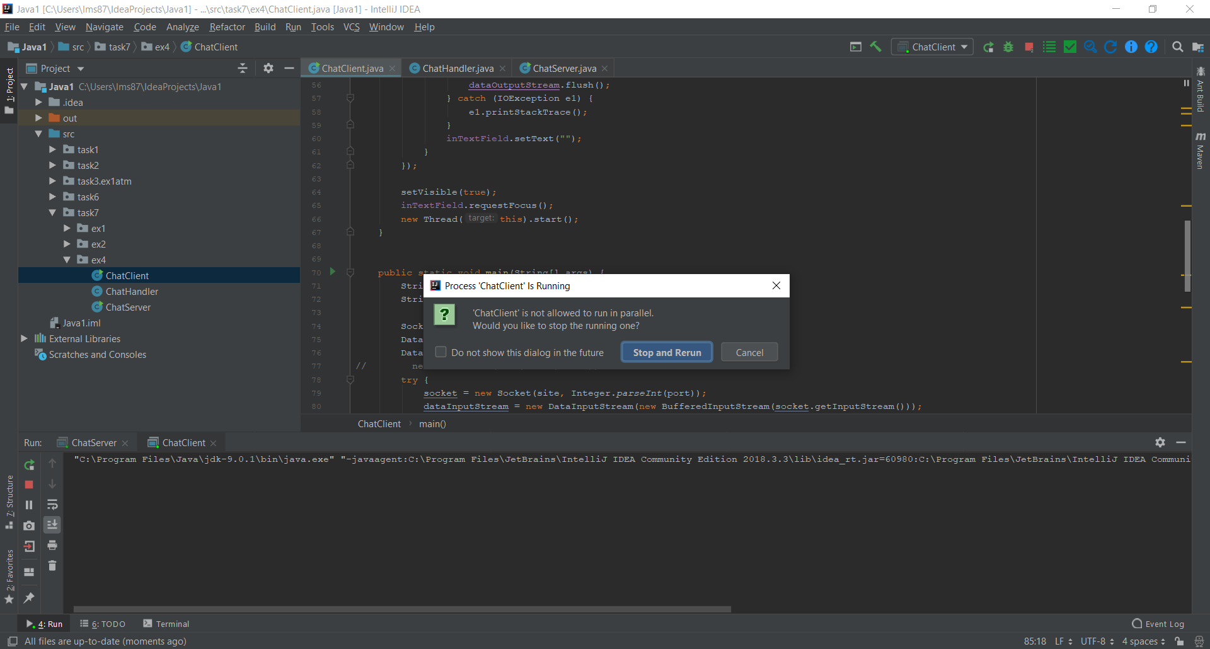Open the ChatClient run configuration dropdown
1210x649 pixels.
[933, 47]
